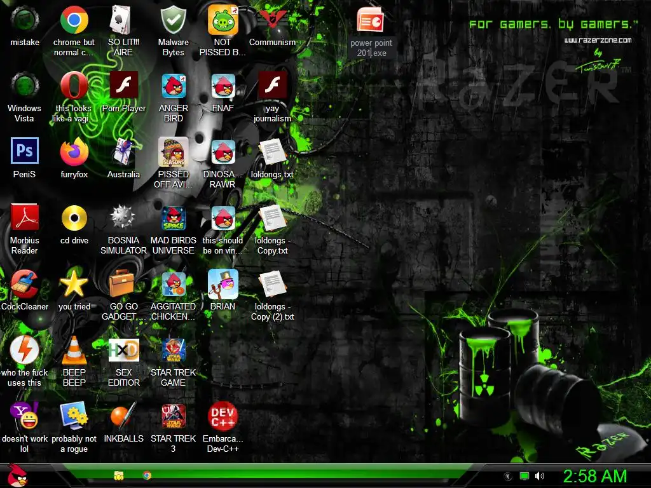Viewport: 651px width, 488px height.
Task: Click the 2:58 AM taskbar clock
Action: click(x=595, y=477)
